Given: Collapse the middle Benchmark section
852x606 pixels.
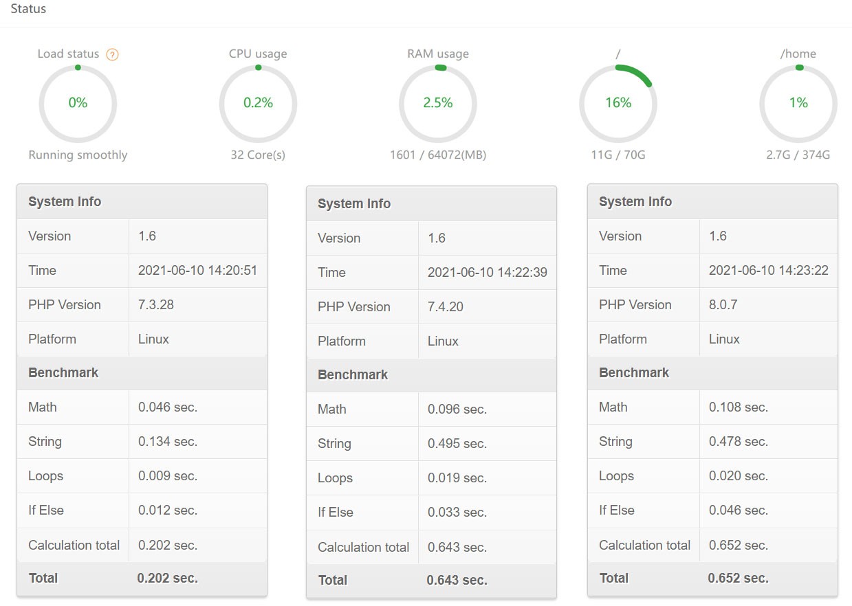Looking at the screenshot, I should (353, 375).
